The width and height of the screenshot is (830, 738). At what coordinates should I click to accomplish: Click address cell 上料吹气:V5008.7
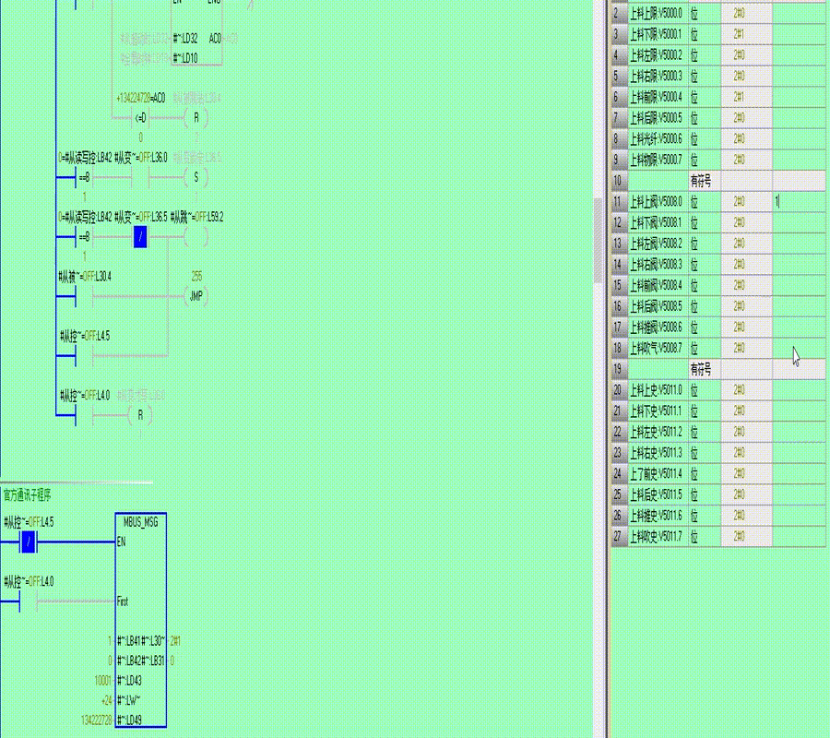tap(658, 348)
